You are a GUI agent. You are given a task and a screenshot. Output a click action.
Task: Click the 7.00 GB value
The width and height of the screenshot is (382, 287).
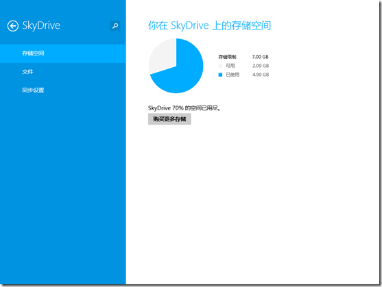tap(261, 57)
